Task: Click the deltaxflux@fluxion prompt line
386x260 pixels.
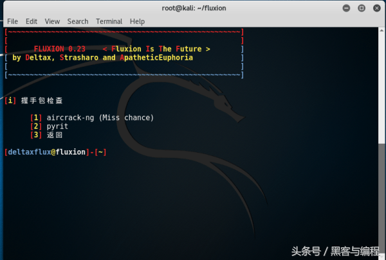Action: click(55, 152)
